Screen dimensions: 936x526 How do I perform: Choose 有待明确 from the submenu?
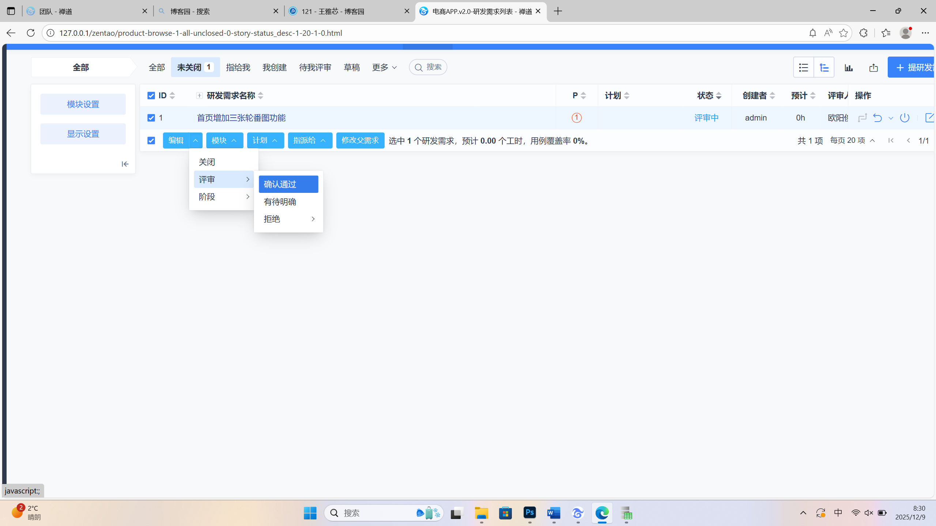coord(280,202)
